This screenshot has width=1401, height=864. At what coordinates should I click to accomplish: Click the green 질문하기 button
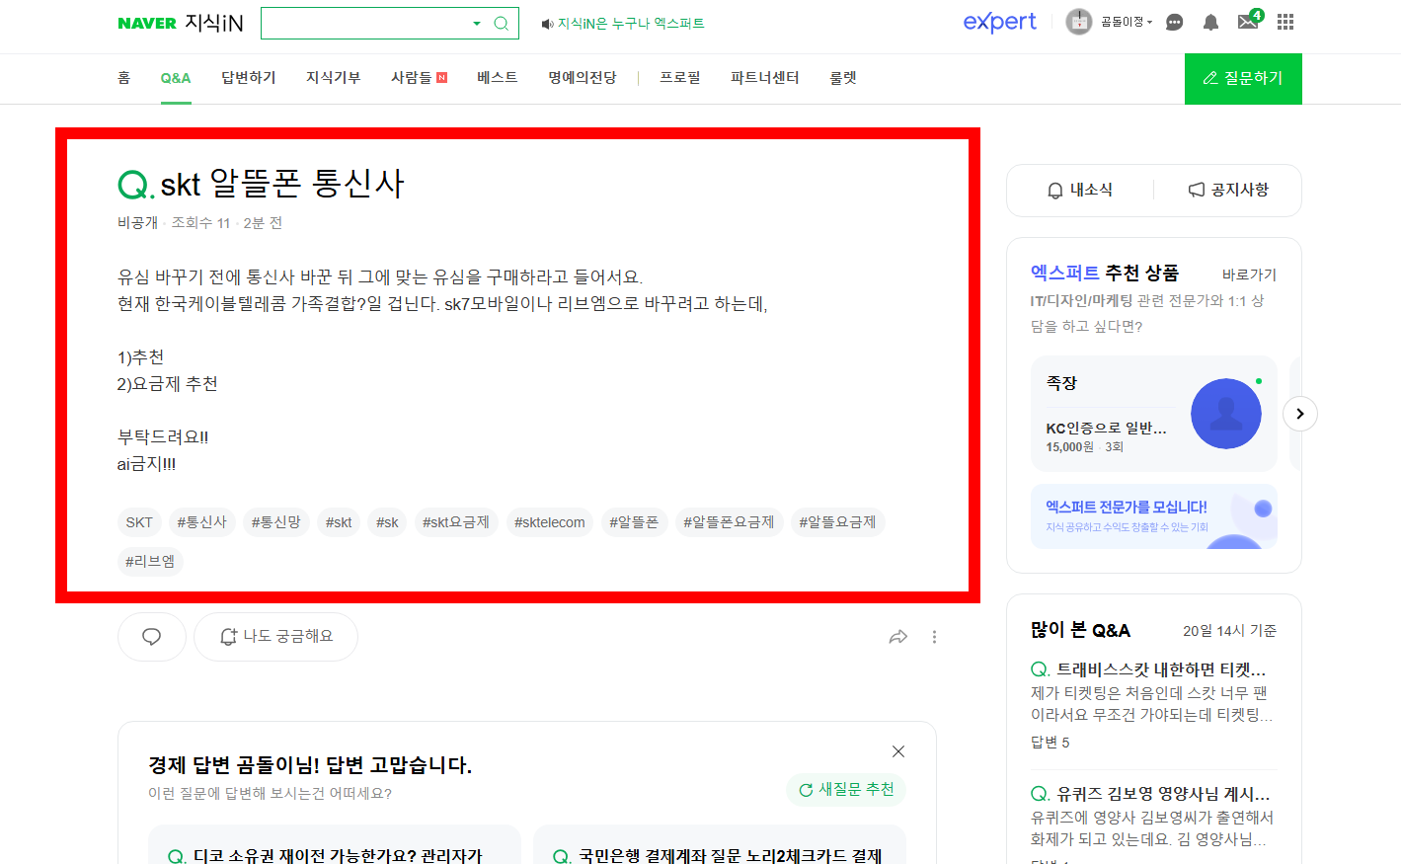click(1243, 78)
